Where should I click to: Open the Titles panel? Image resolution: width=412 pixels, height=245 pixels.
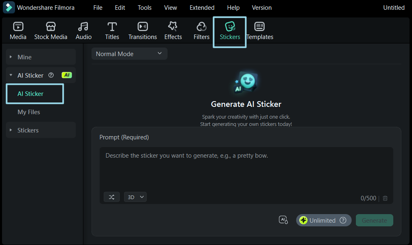coord(112,31)
